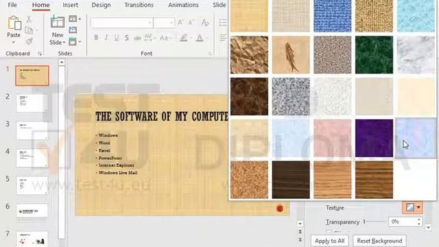Click the Paste clipboard icon
The image size is (439, 247).
[14, 23]
